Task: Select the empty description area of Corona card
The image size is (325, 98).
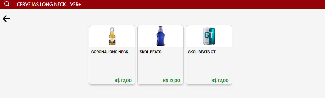Action: pyautogui.click(x=112, y=66)
